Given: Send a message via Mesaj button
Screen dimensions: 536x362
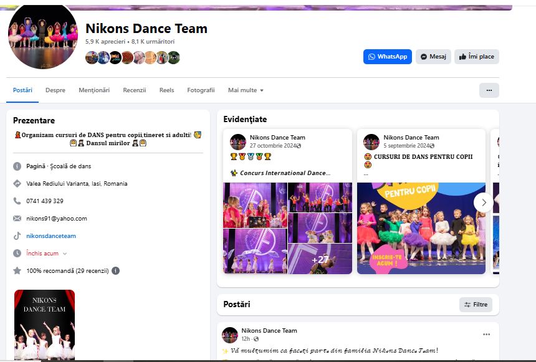Looking at the screenshot, I should click(x=433, y=57).
